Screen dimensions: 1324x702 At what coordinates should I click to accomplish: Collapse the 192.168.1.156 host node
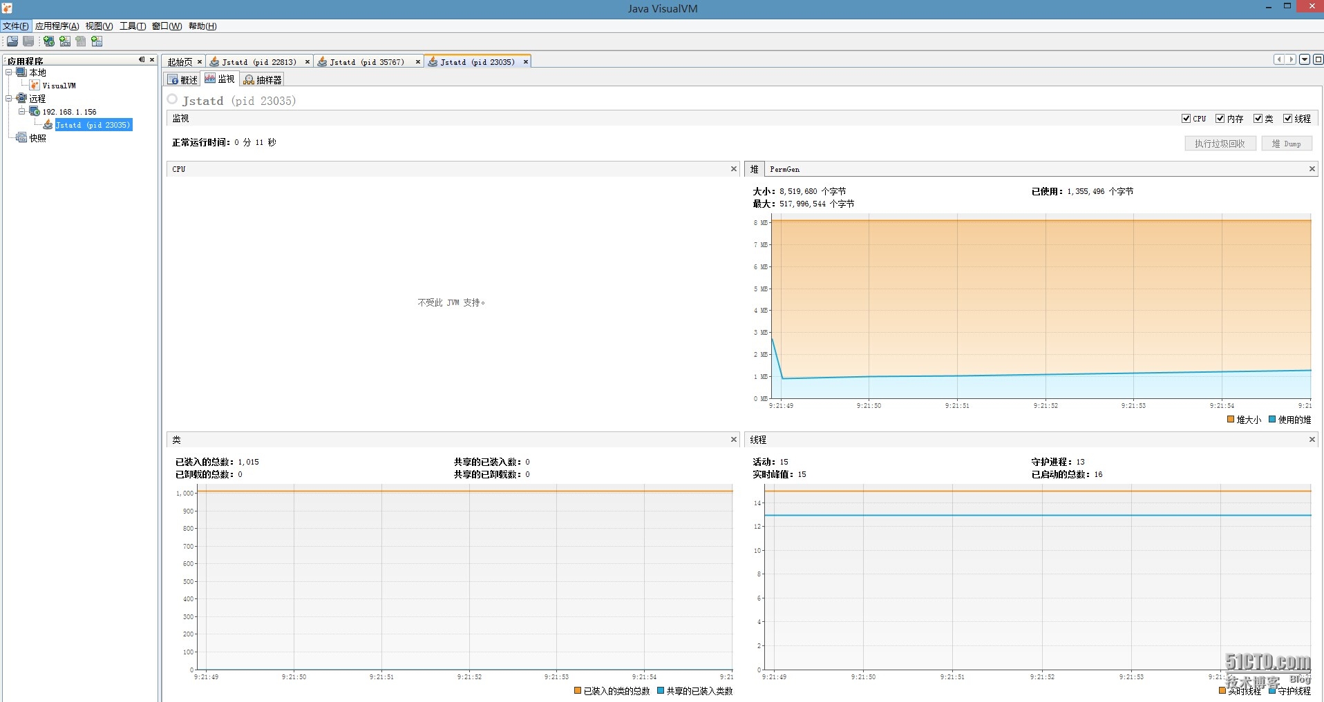pos(21,111)
